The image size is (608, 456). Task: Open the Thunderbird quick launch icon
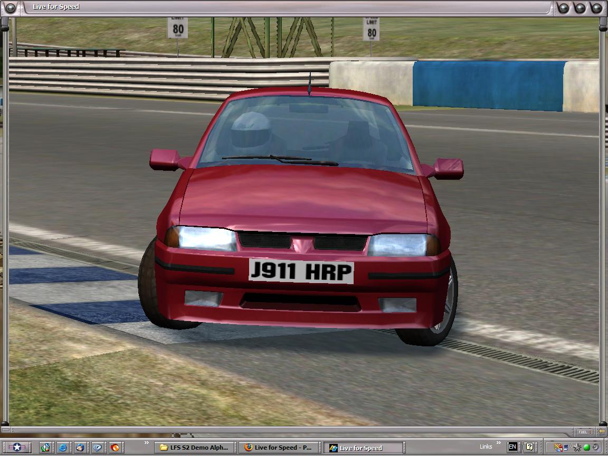click(x=80, y=448)
